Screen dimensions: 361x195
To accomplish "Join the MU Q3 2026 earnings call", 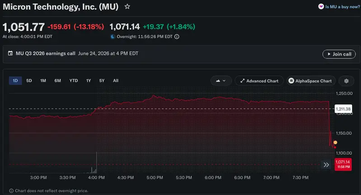I will [339, 54].
